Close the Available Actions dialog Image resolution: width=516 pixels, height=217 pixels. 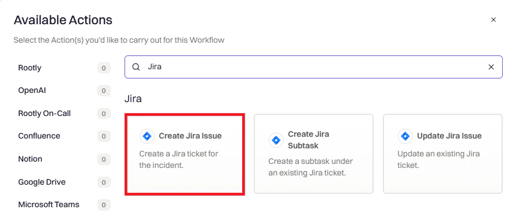click(494, 20)
